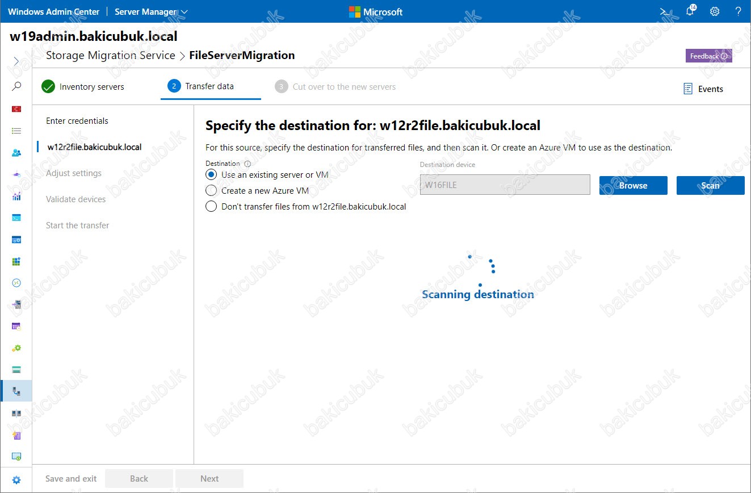This screenshot has height=493, width=751.
Task: Click Save and exit
Action: pos(71,479)
